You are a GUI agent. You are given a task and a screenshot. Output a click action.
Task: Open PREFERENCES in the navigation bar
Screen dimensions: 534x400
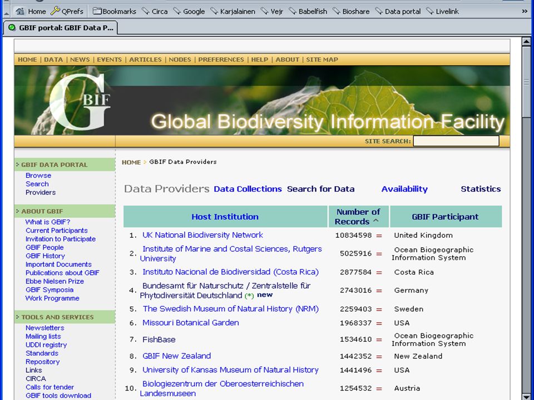(x=221, y=59)
